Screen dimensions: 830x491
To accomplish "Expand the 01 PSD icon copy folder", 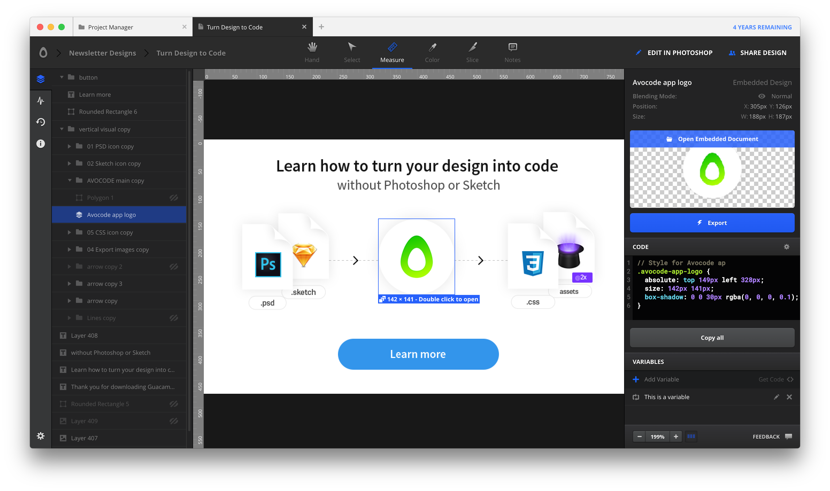I will pos(69,146).
